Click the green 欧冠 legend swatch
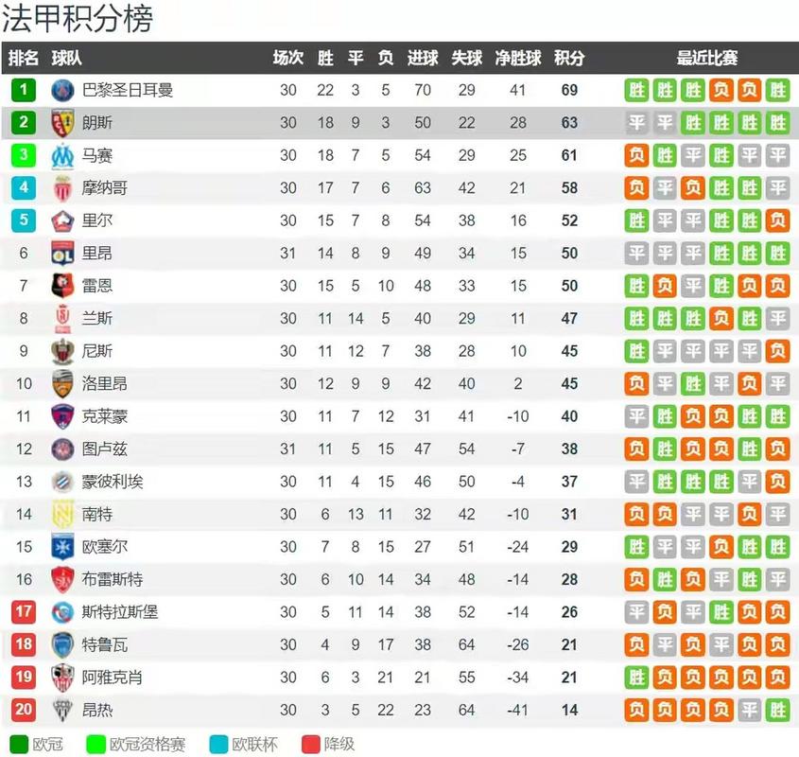 tap(19, 745)
